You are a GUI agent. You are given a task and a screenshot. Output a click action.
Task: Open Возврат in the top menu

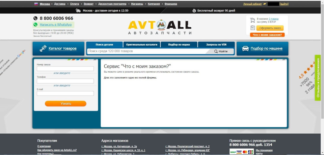click(x=89, y=4)
